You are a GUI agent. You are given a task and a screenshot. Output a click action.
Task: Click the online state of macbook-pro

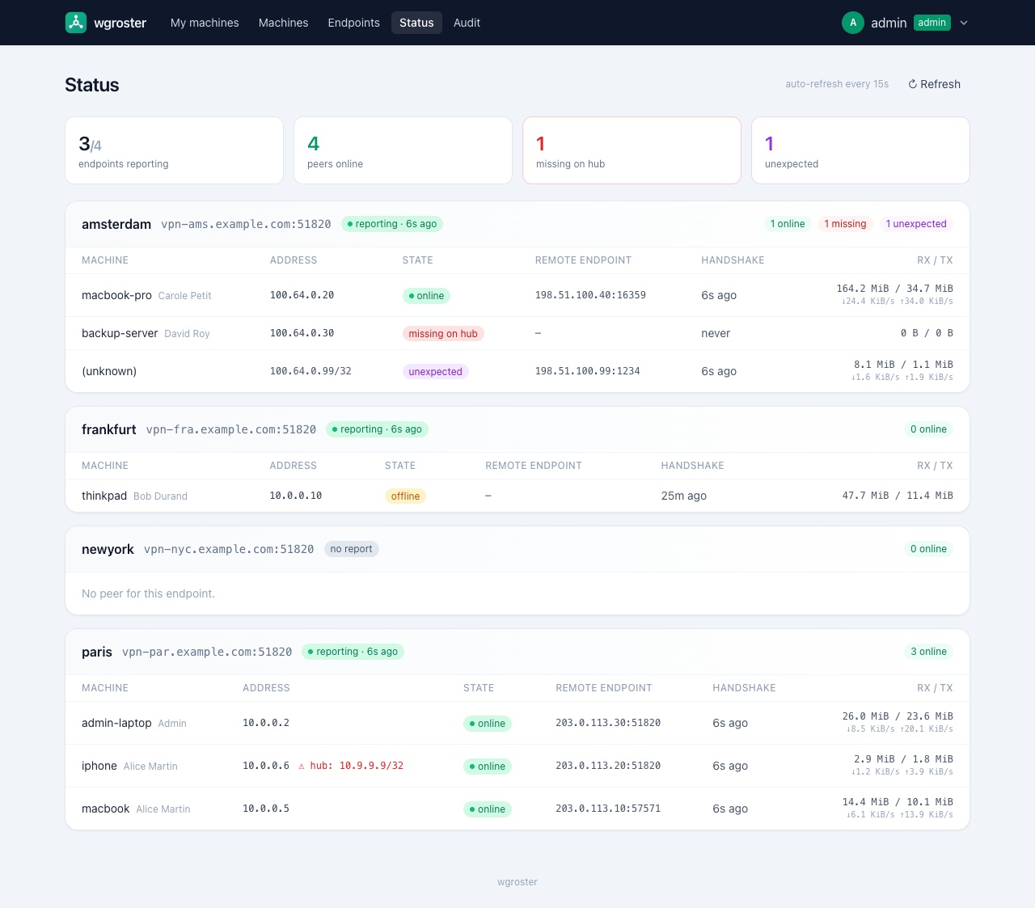(426, 296)
